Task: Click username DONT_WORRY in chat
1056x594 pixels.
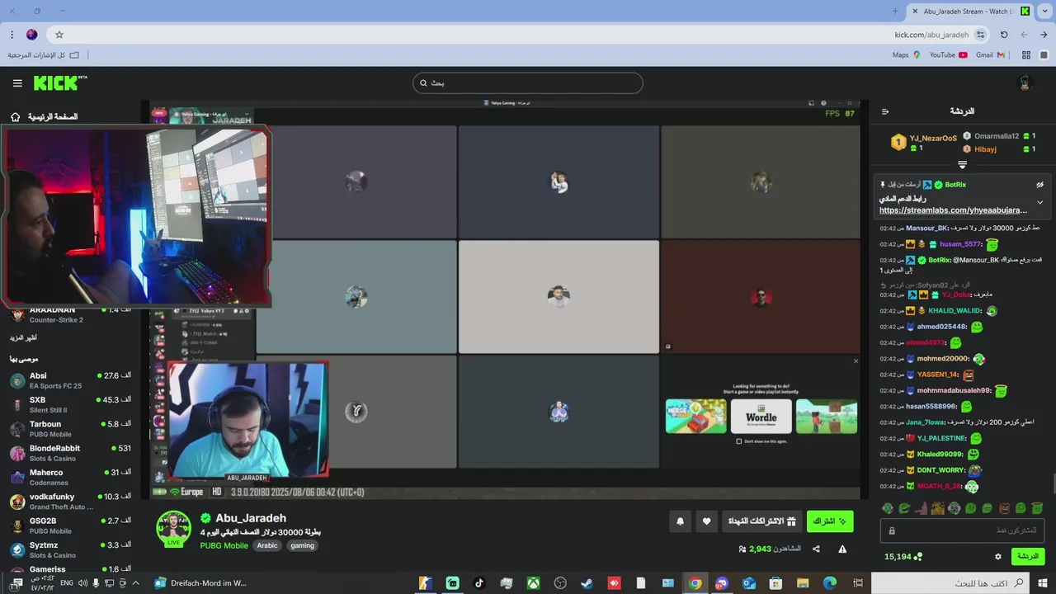Action: point(940,470)
